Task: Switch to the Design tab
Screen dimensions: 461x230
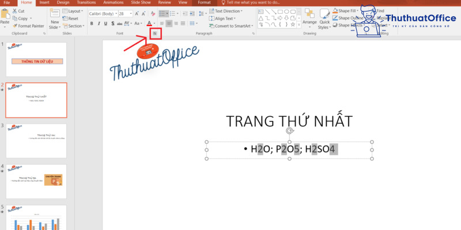Action: pos(63,2)
